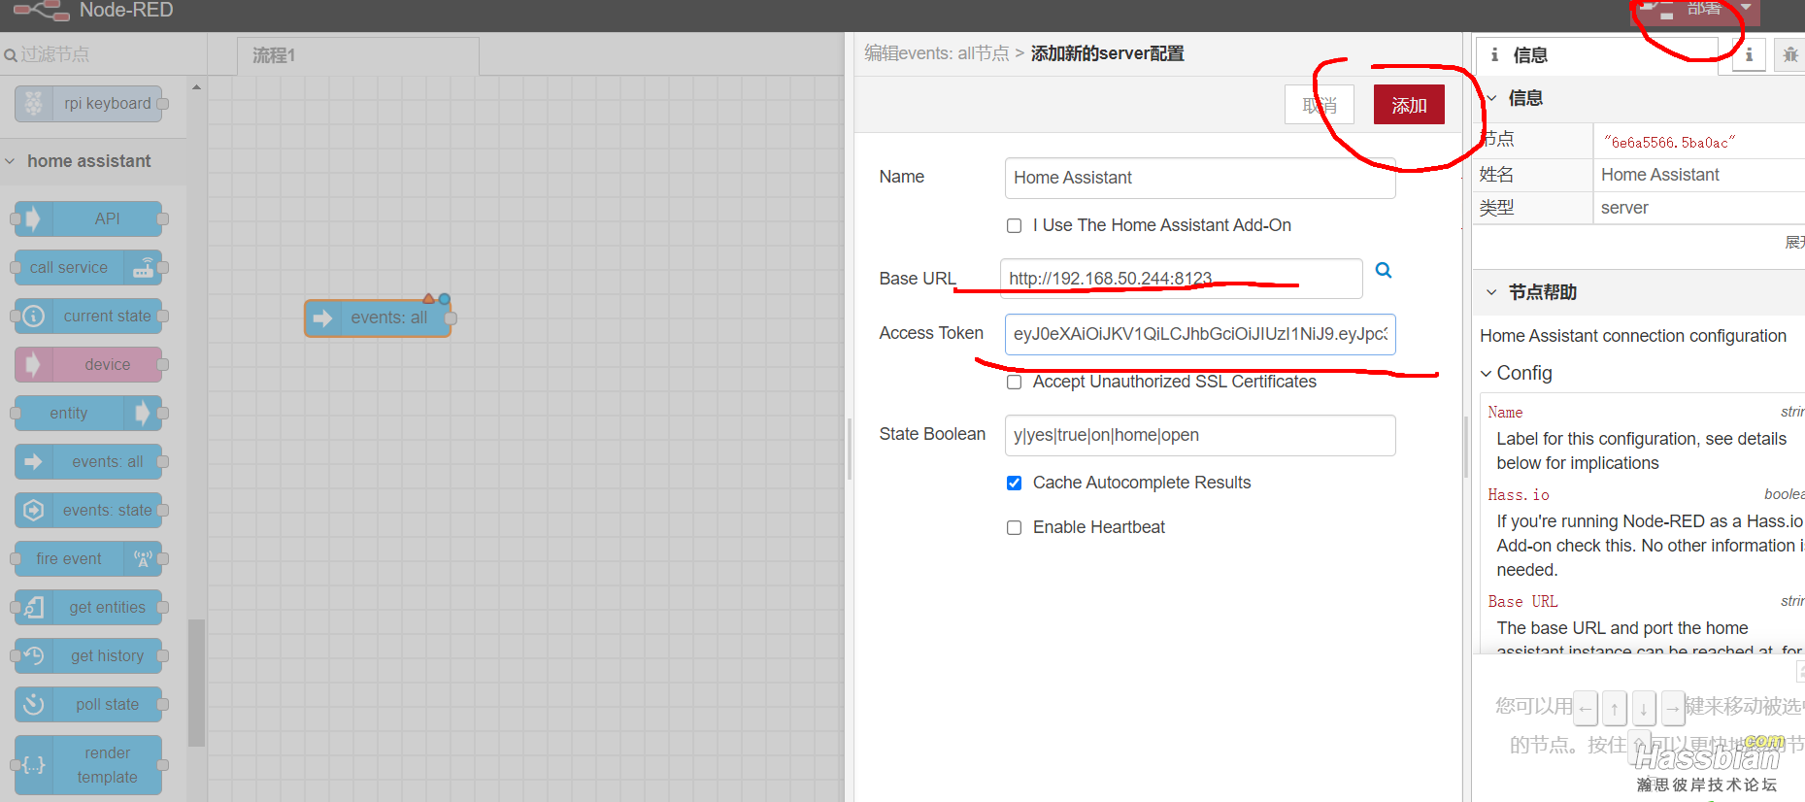Select the get history node

(x=89, y=655)
